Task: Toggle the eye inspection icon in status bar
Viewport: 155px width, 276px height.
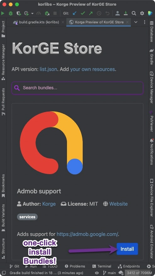Action: 97,273
